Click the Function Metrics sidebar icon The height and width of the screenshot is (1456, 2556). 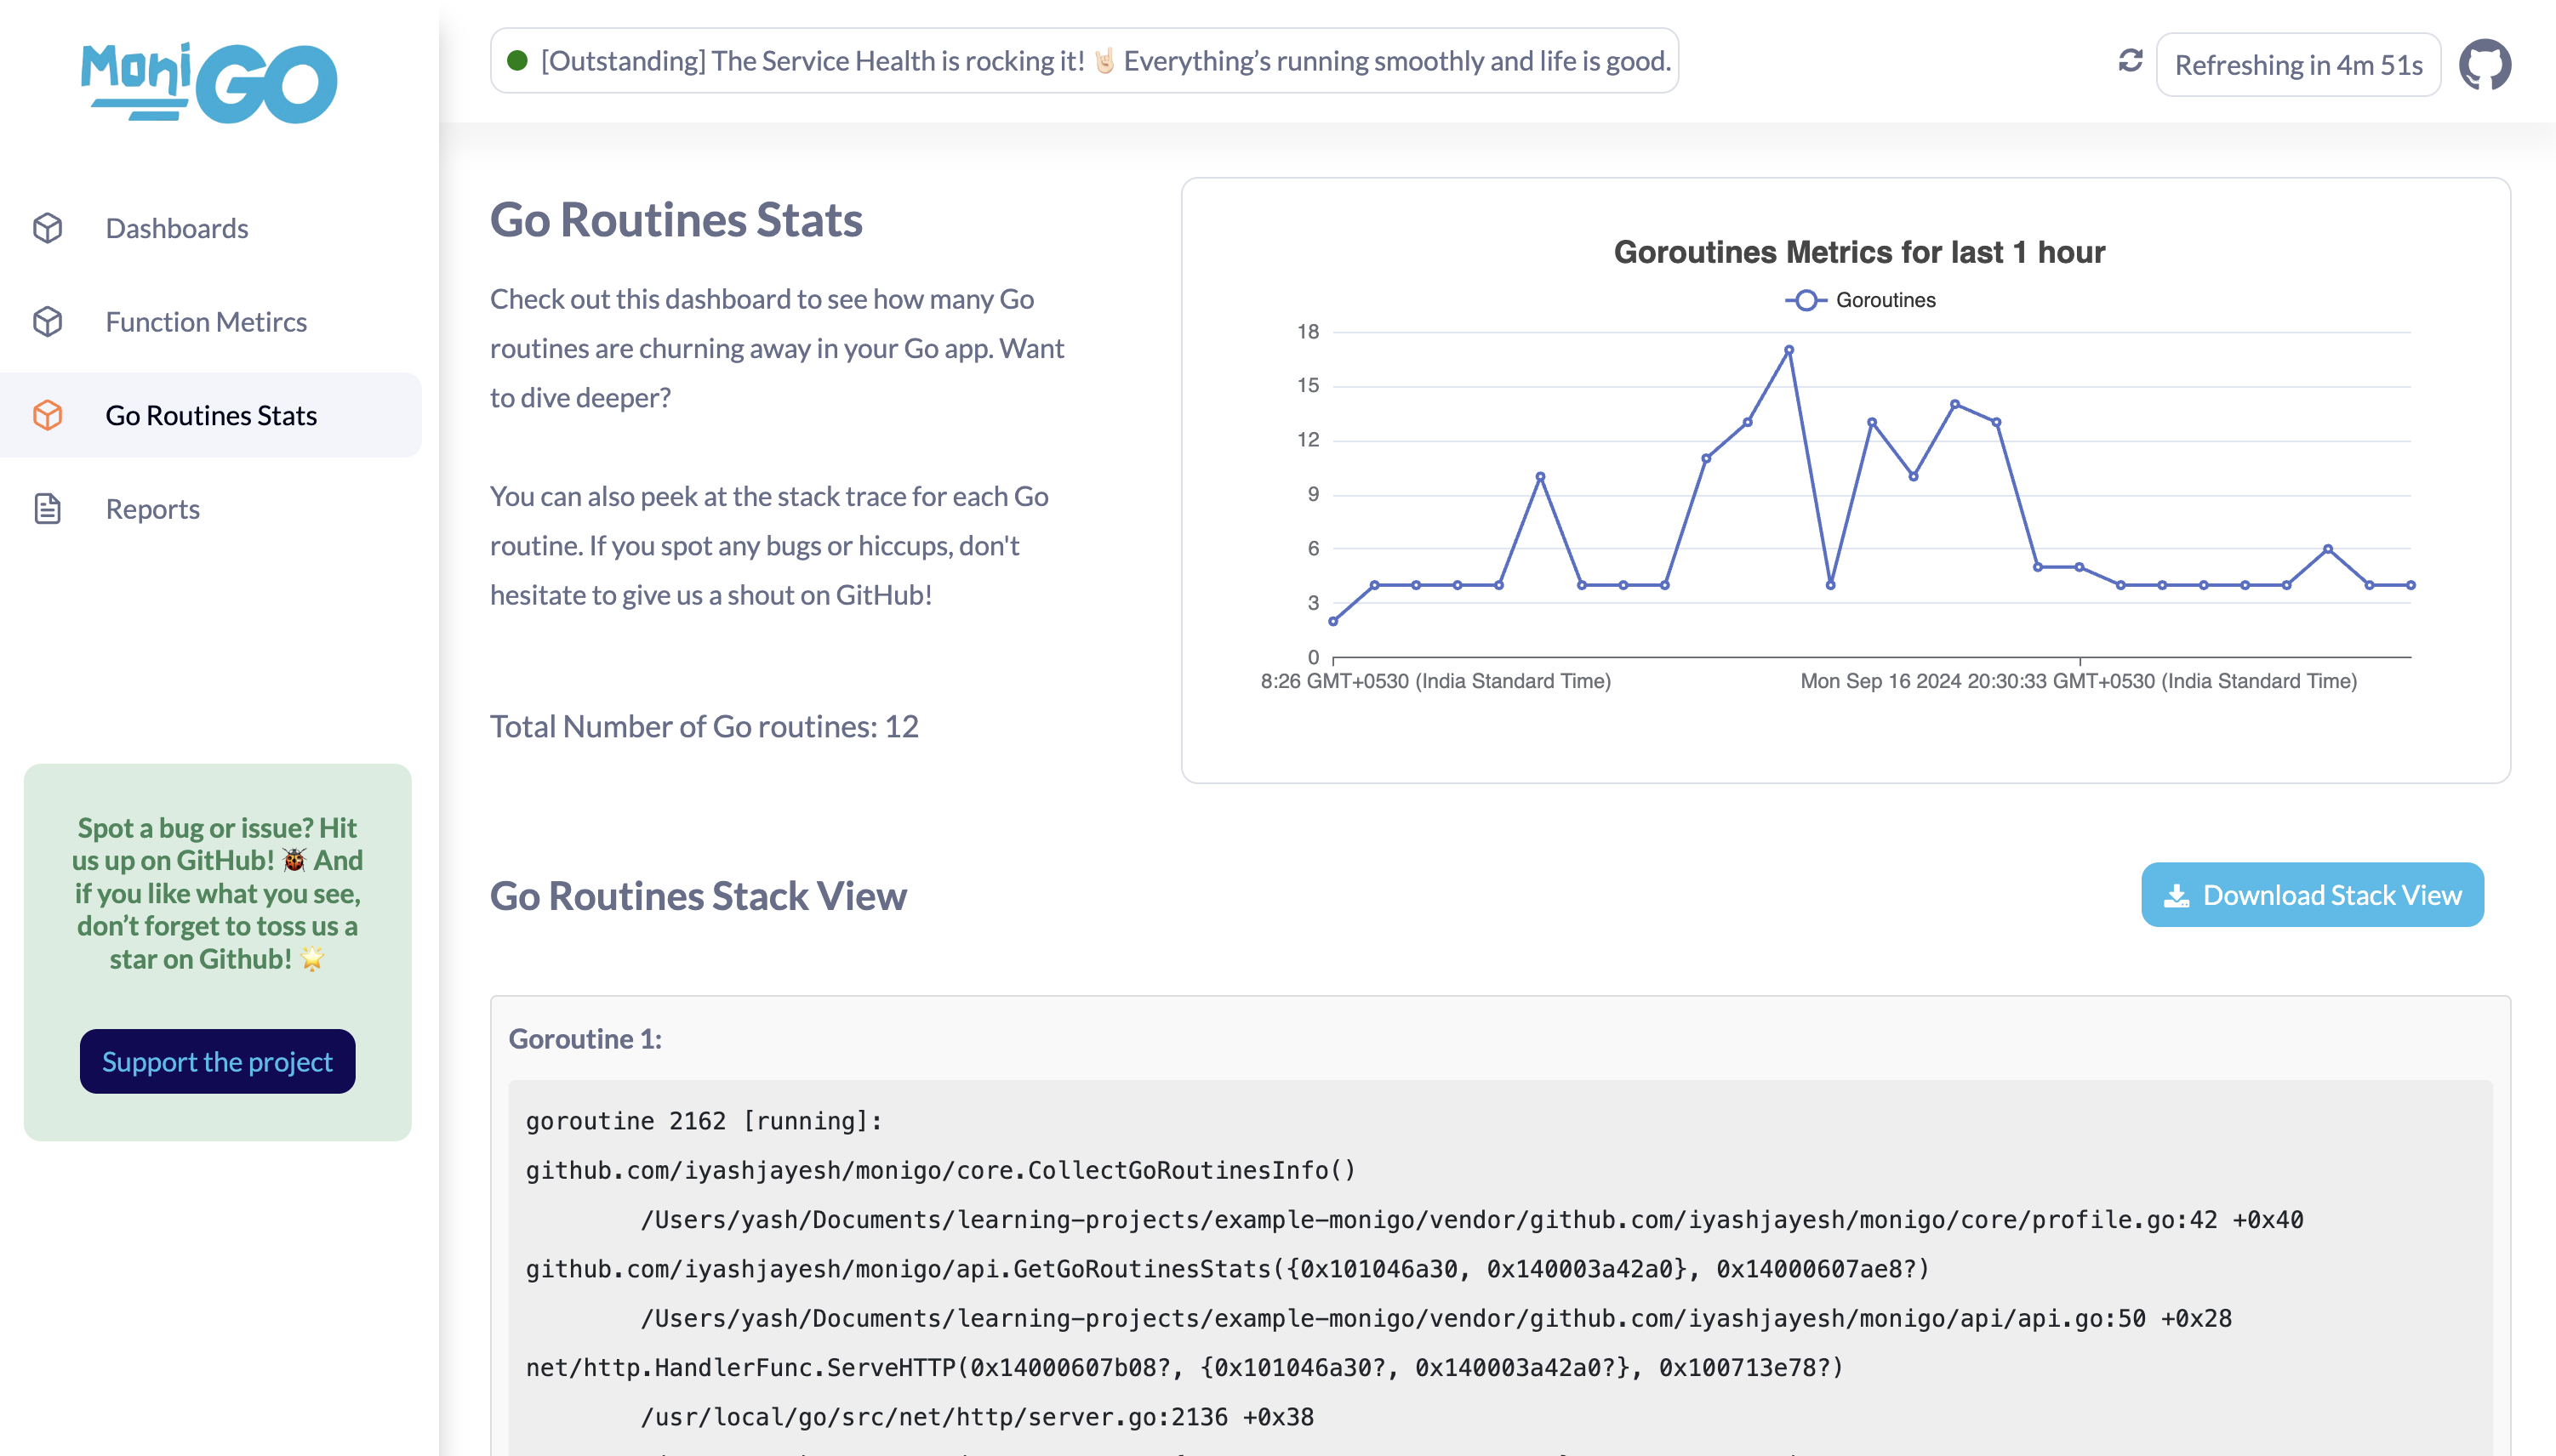(48, 321)
